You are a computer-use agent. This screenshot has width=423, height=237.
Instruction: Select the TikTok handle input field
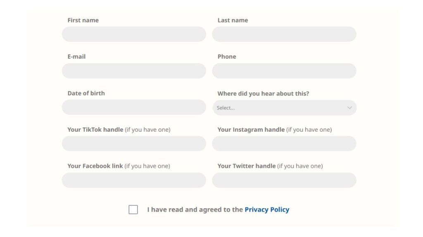click(134, 144)
